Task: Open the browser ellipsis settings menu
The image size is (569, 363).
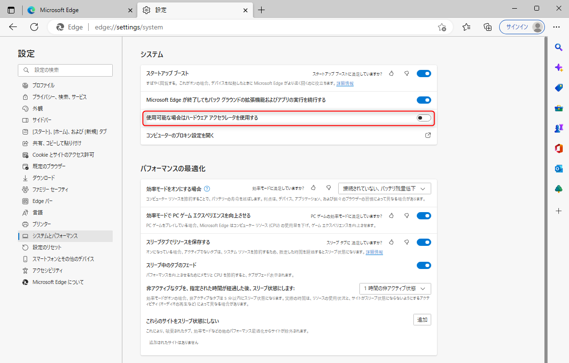Action: (x=556, y=27)
